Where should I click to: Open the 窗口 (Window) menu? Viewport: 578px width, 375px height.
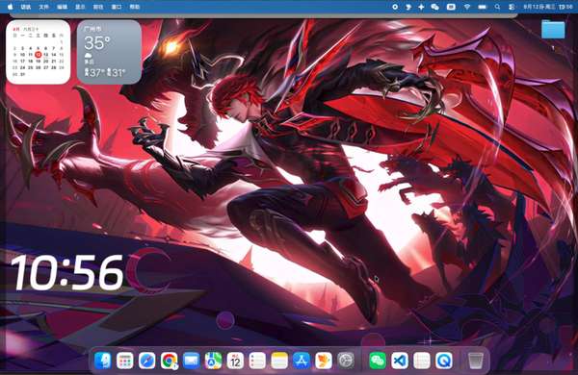coord(117,7)
